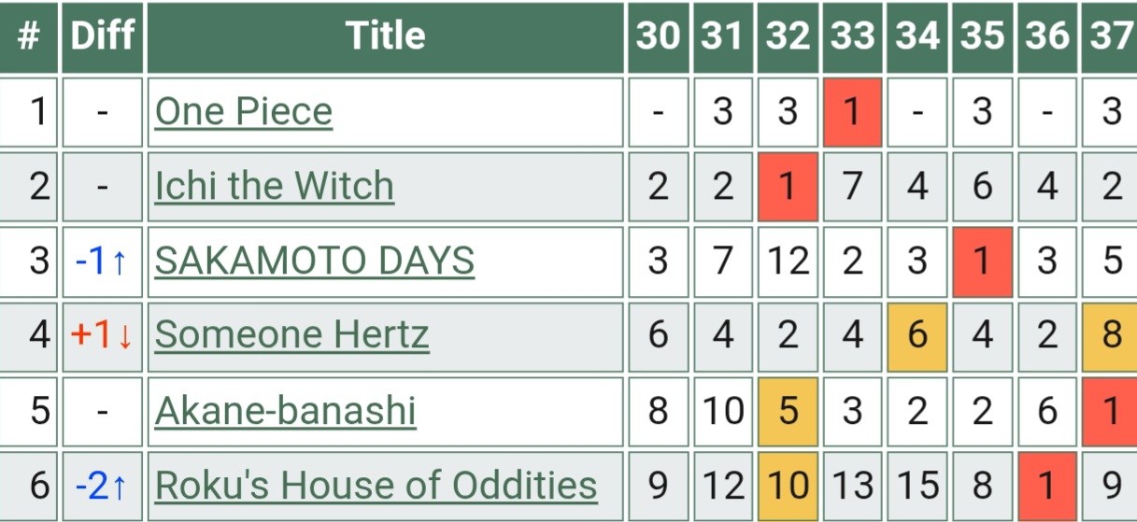Open the Akane-banashi link
The width and height of the screenshot is (1137, 522).
pos(285,411)
